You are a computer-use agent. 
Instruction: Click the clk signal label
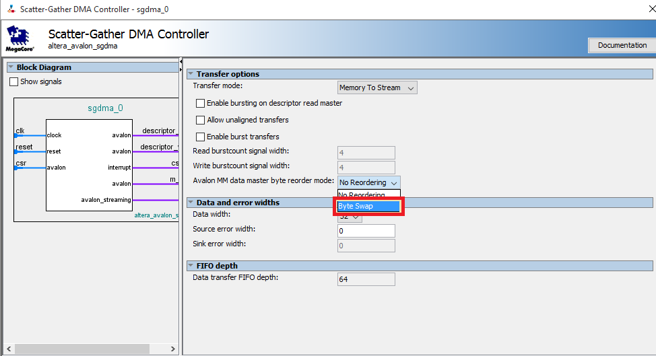click(20, 131)
